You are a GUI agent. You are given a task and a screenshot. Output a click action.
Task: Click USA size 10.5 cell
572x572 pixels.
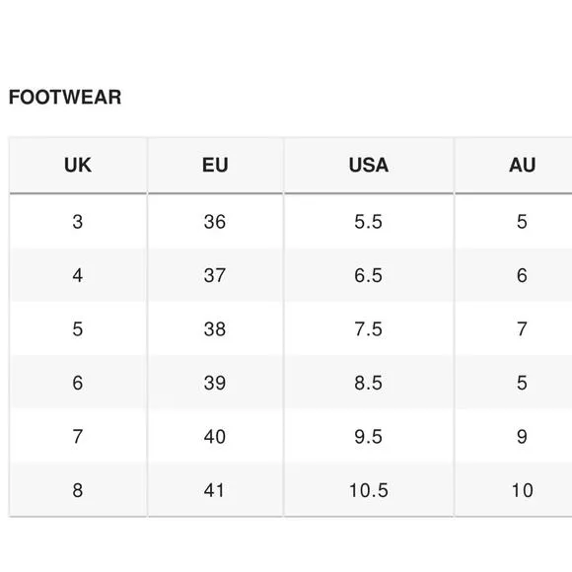coord(369,489)
